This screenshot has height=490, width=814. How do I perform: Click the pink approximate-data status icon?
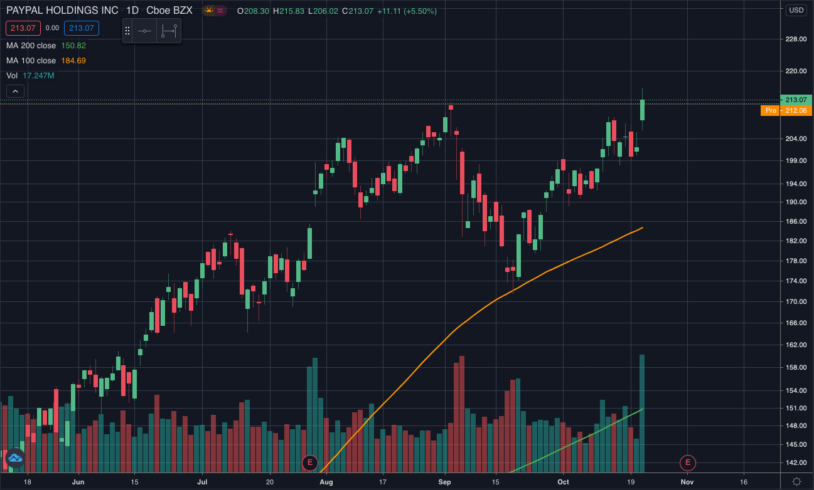220,11
